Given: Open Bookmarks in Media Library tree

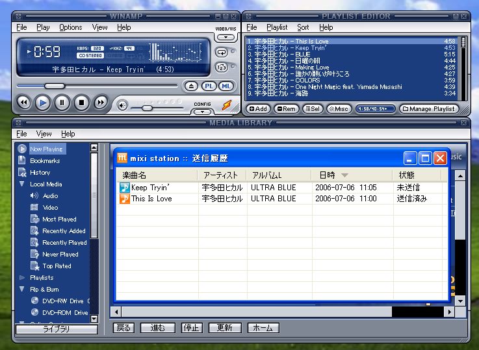Looking at the screenshot, I should tap(45, 161).
